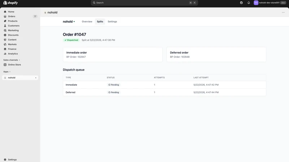Open Finance section
This screenshot has width=289, height=162.
pyautogui.click(x=12, y=49)
